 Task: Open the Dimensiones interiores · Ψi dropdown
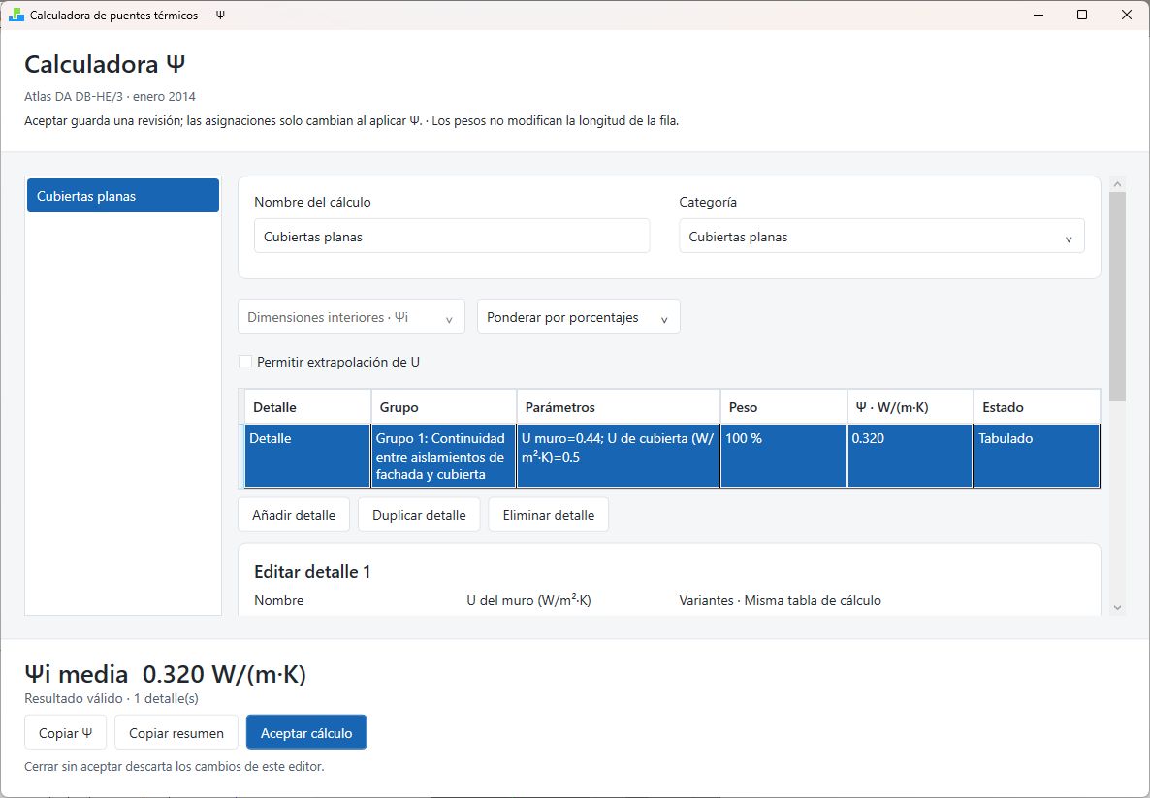[x=351, y=317]
